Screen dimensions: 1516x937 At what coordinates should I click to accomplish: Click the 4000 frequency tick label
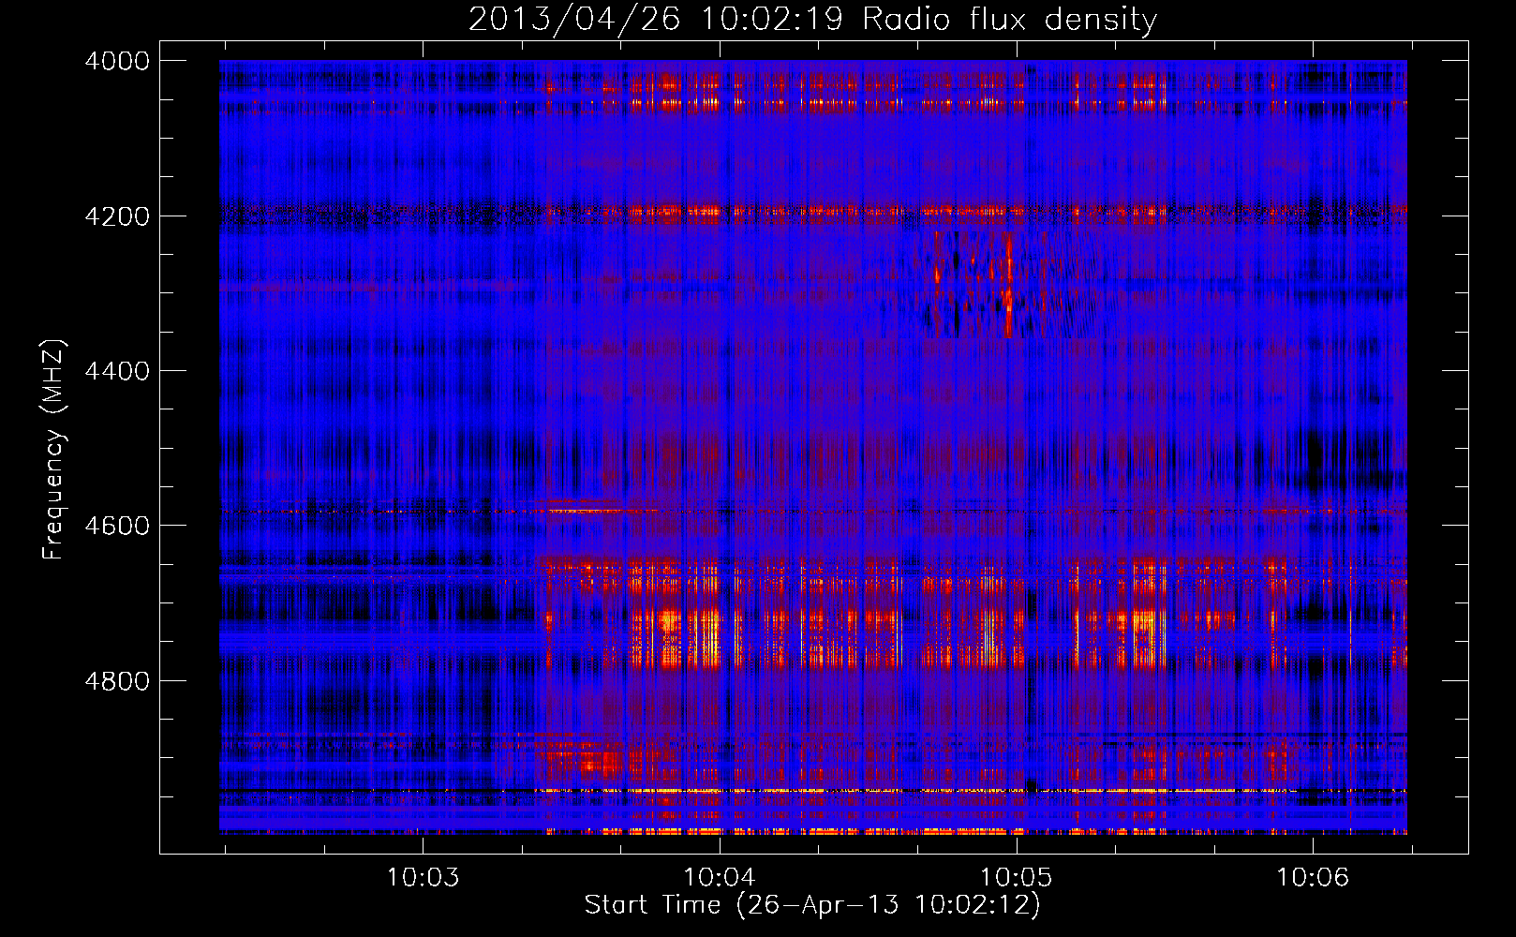[117, 61]
